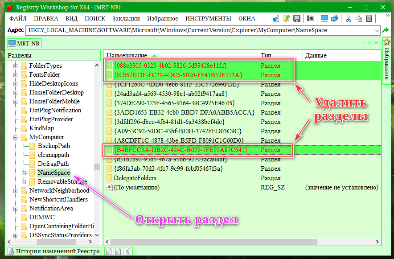This screenshot has width=394, height=259.
Task: Click the camera snapshot toolbar icon
Action: pyautogui.click(x=311, y=18)
